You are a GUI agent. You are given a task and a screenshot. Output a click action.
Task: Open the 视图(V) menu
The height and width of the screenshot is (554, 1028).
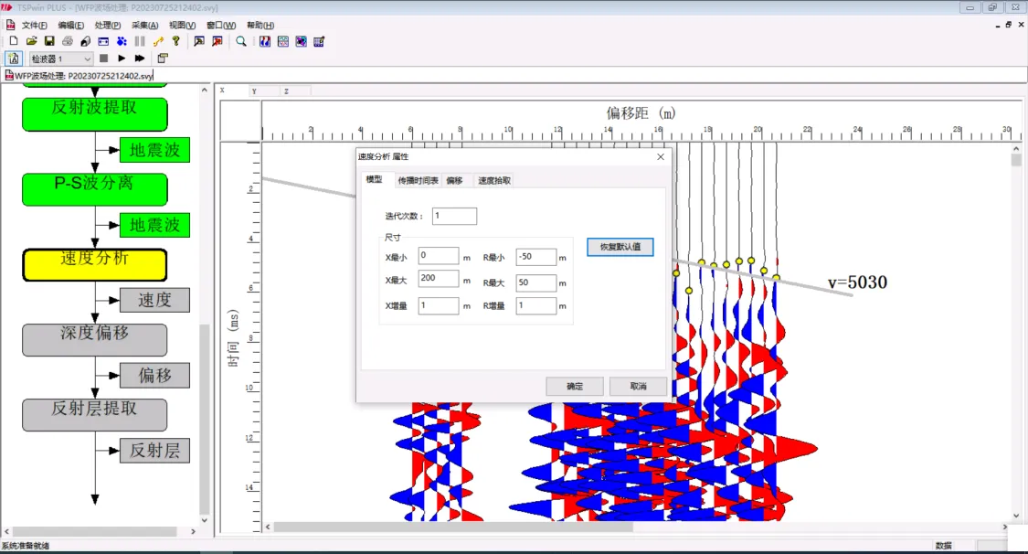click(x=182, y=25)
